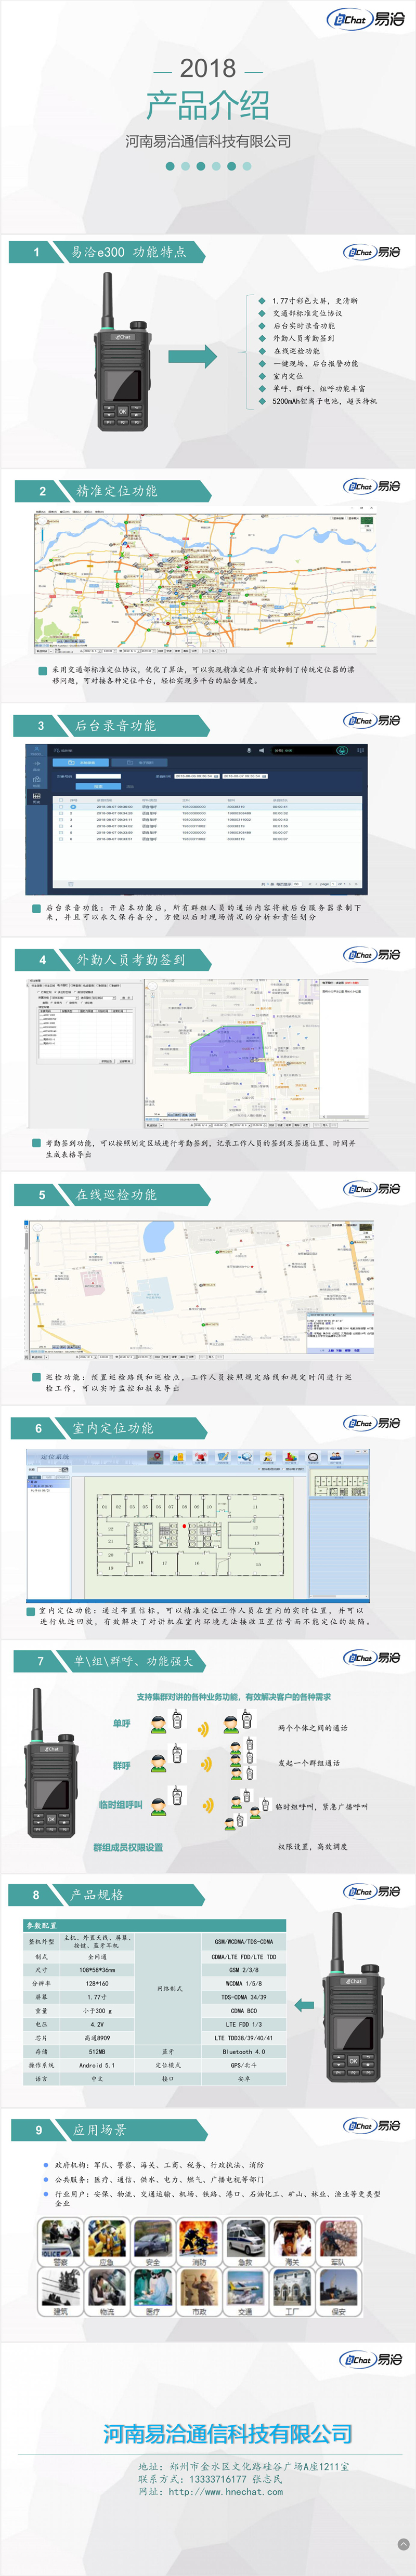Click the 室内定位功能 section heading

(x=113, y=1428)
